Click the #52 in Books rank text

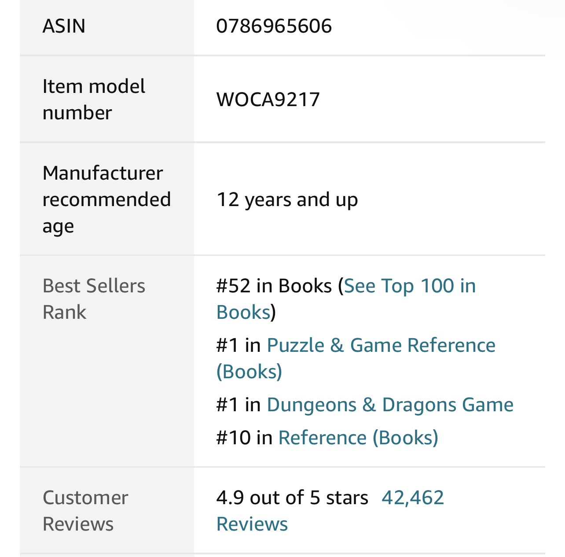click(274, 286)
